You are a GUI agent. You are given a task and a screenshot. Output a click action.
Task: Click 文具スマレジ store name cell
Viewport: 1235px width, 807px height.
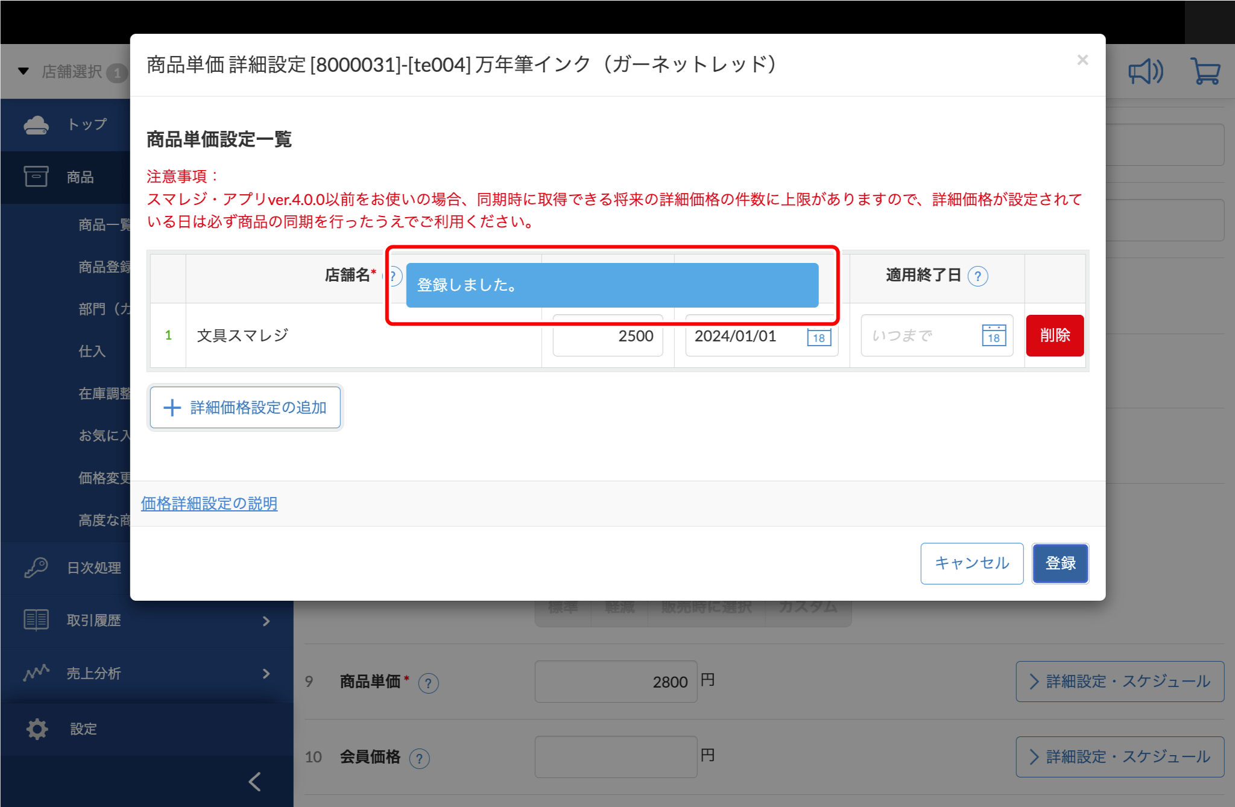(x=364, y=335)
